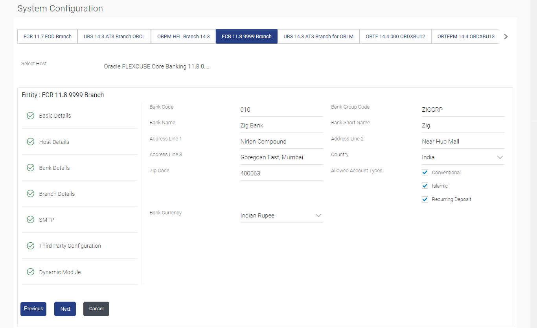This screenshot has width=537, height=328.
Task: Click the Bank Details checkmark icon
Action: tap(30, 168)
